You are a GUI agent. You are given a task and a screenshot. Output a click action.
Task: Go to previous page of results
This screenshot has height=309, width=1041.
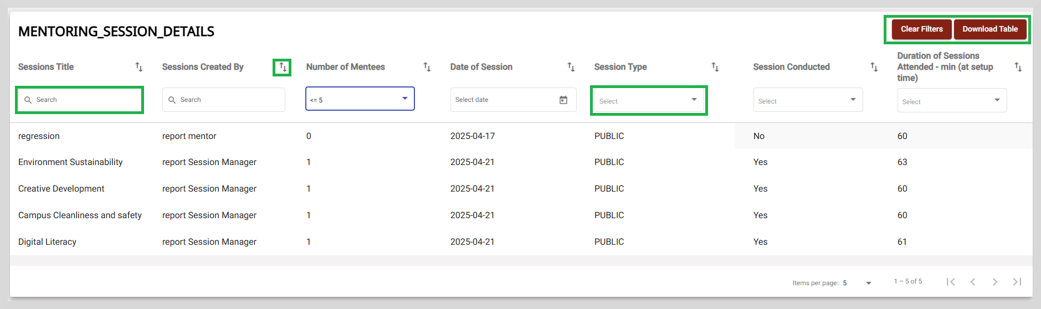click(x=973, y=282)
